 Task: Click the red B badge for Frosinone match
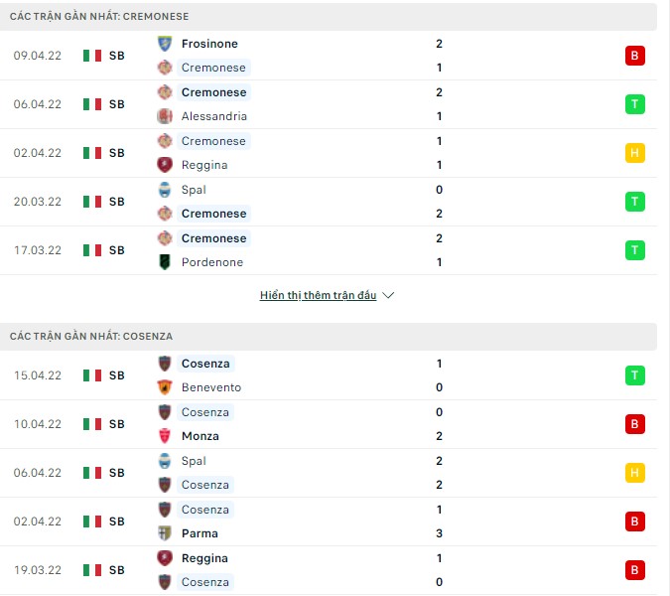pyautogui.click(x=634, y=56)
